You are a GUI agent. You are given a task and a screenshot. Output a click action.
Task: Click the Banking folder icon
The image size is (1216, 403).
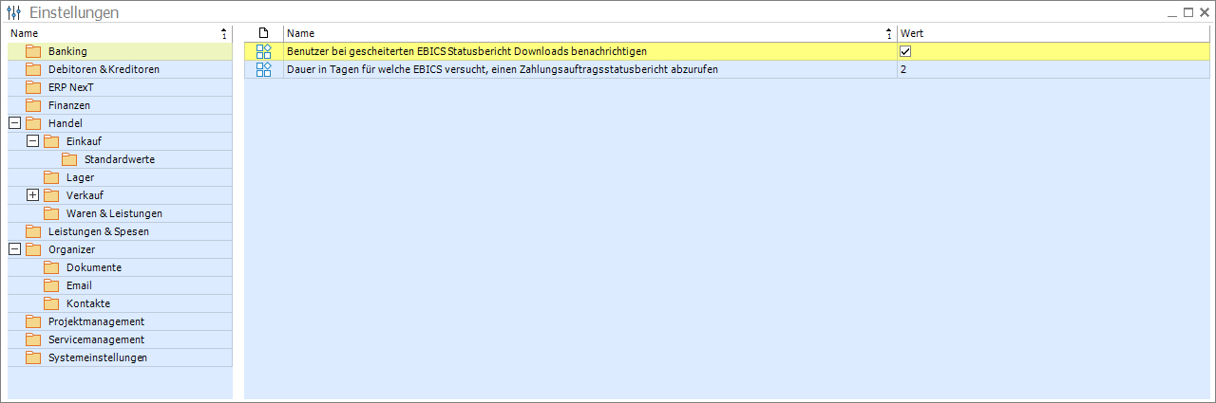33,51
